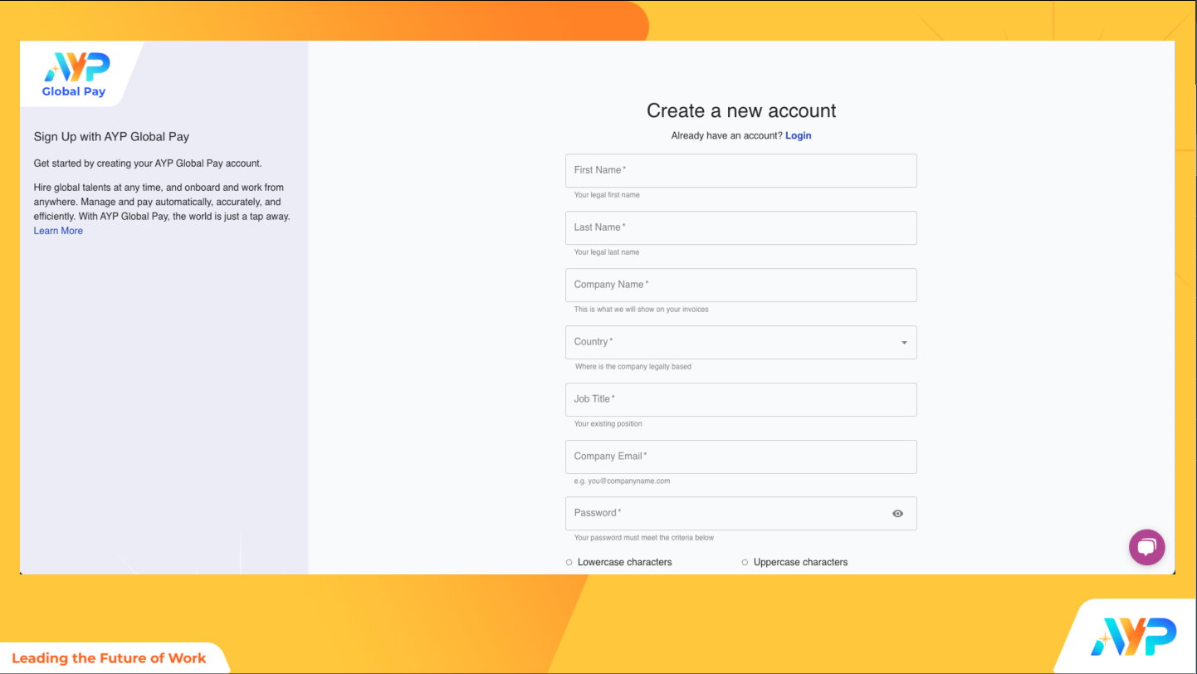
Task: Focus the Company Email field
Action: pyautogui.click(x=740, y=457)
